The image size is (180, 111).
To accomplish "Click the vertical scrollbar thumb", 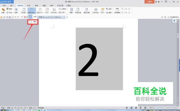I will [178, 36].
